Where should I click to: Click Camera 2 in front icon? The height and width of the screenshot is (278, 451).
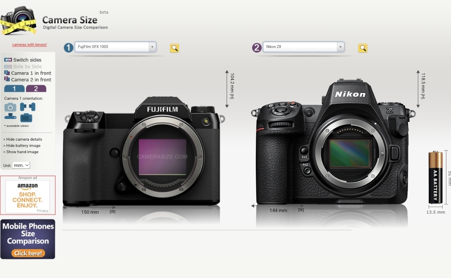(x=7, y=79)
